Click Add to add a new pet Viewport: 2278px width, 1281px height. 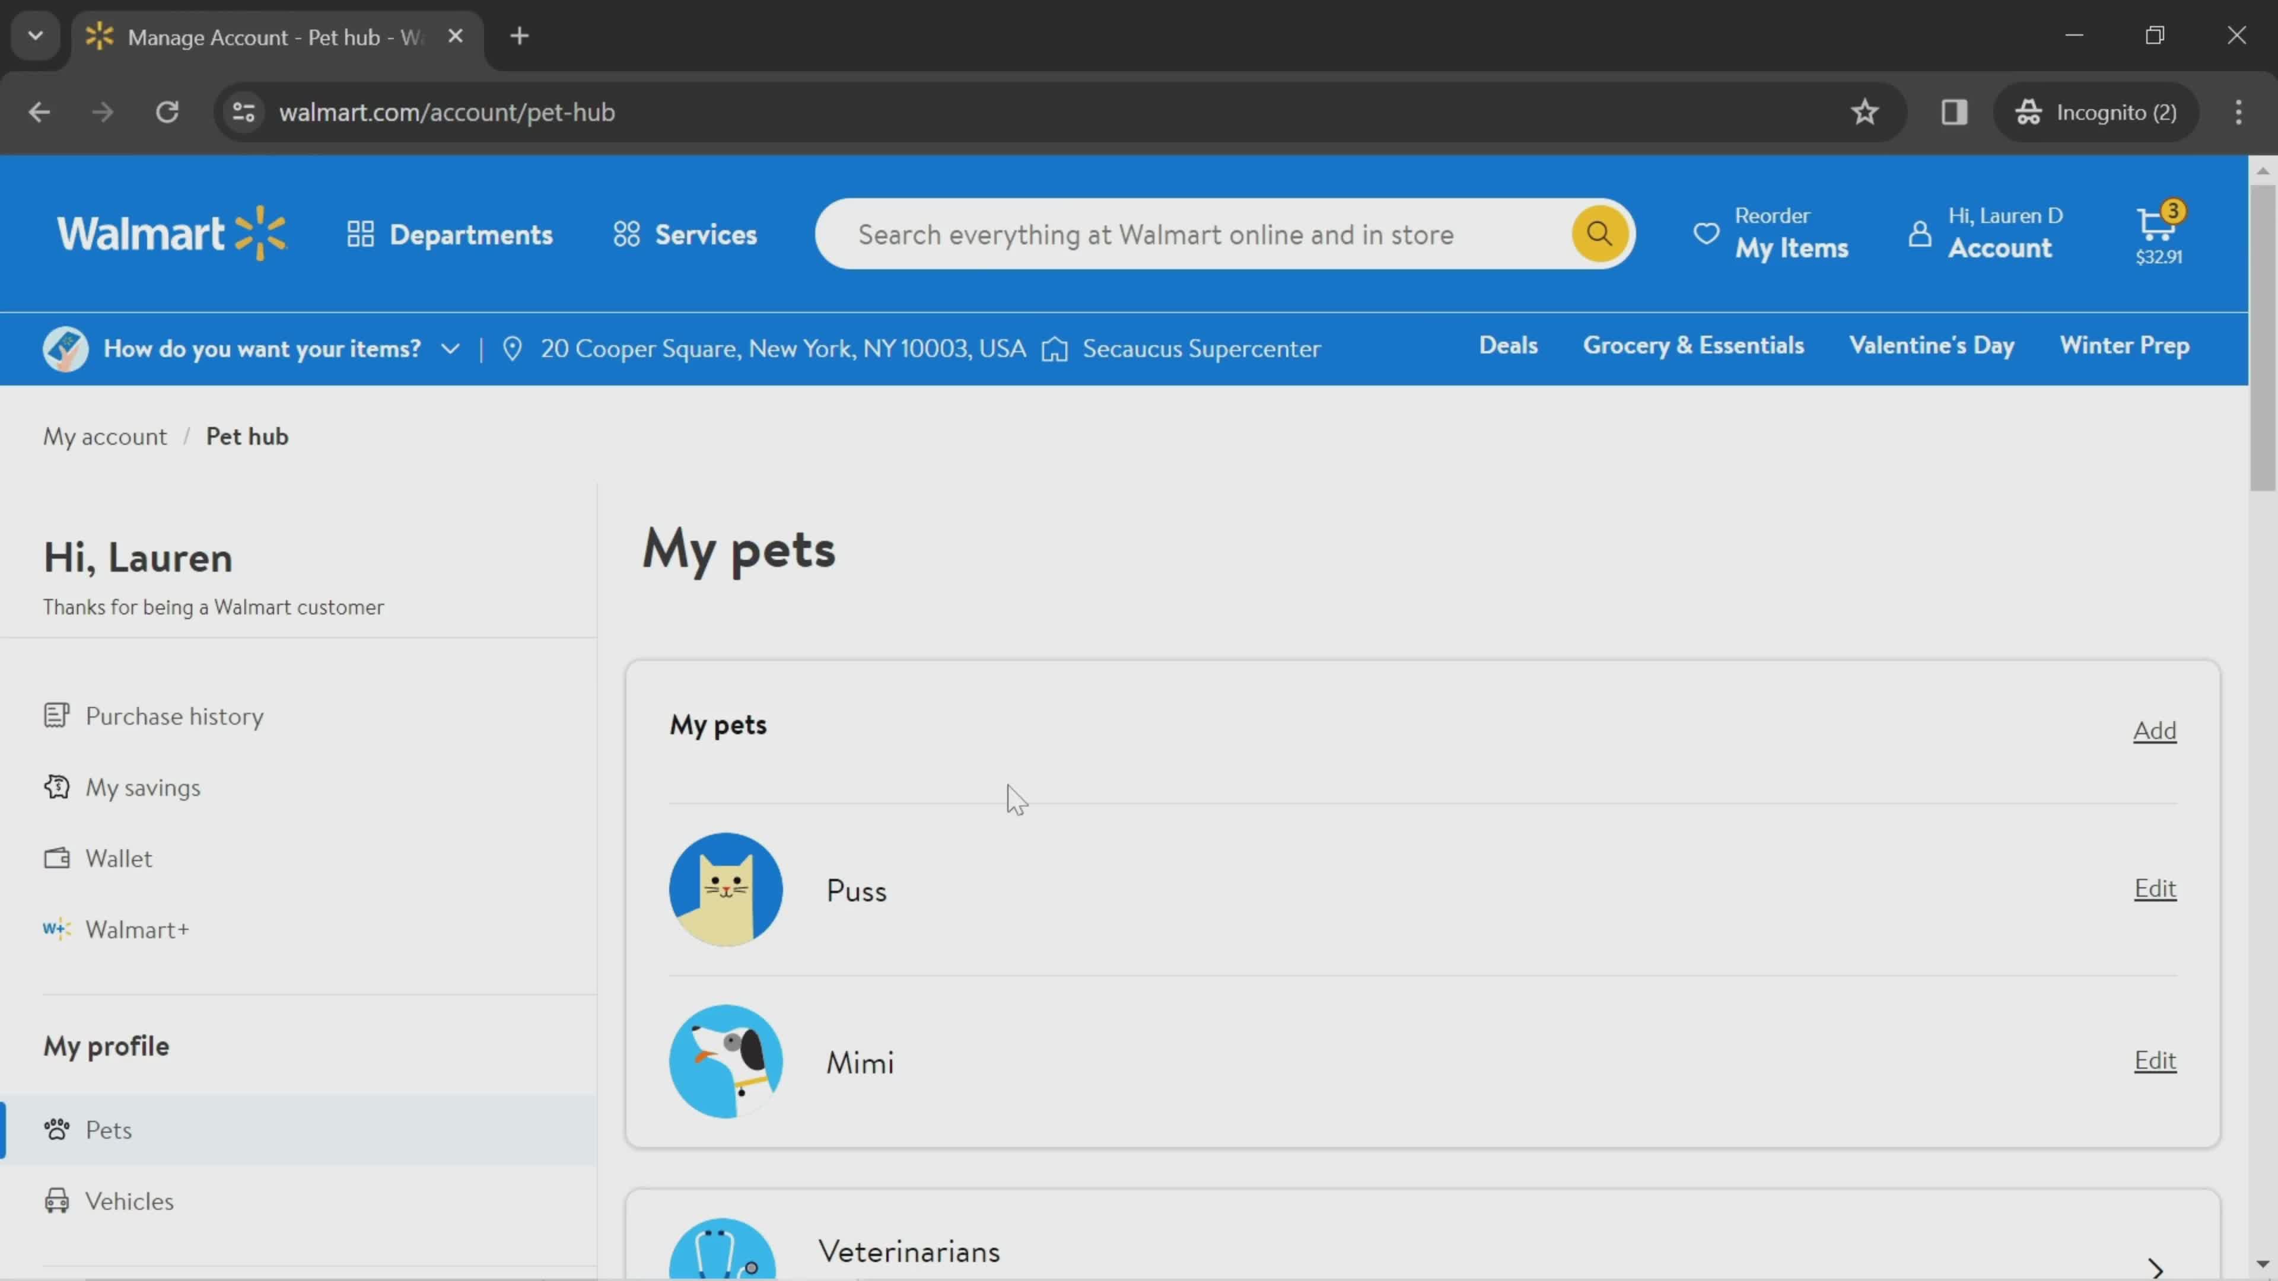click(x=2155, y=729)
